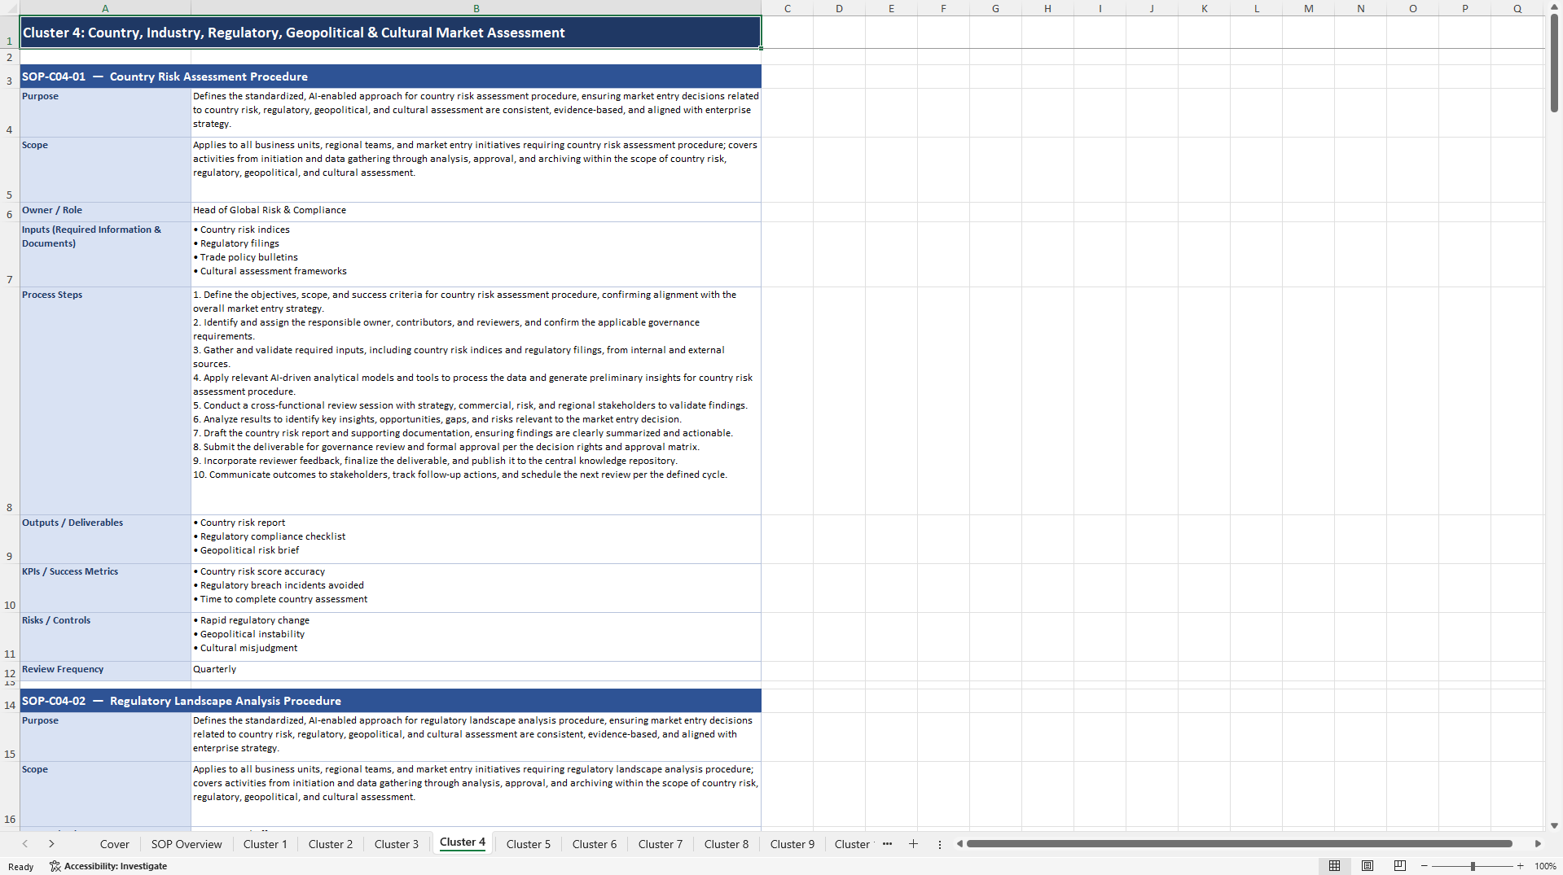1563x875 pixels.
Task: Open hidden sheet tabs ellipsis
Action: 887,844
